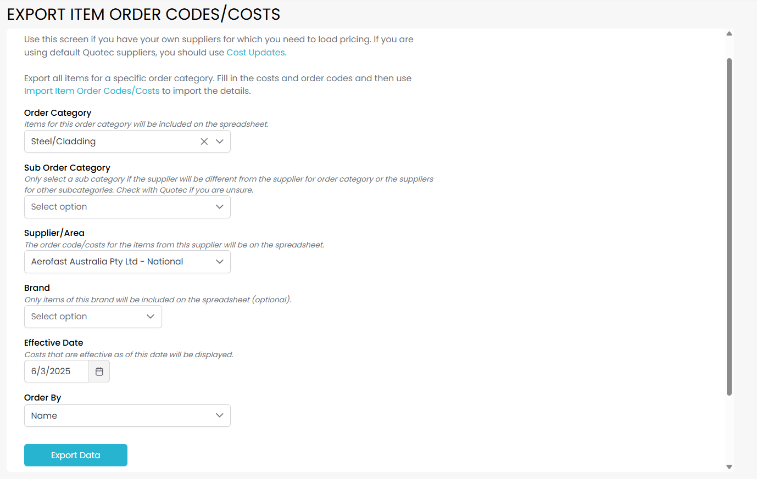The width and height of the screenshot is (757, 479).
Task: Follow the Cost Updates link
Action: (255, 53)
